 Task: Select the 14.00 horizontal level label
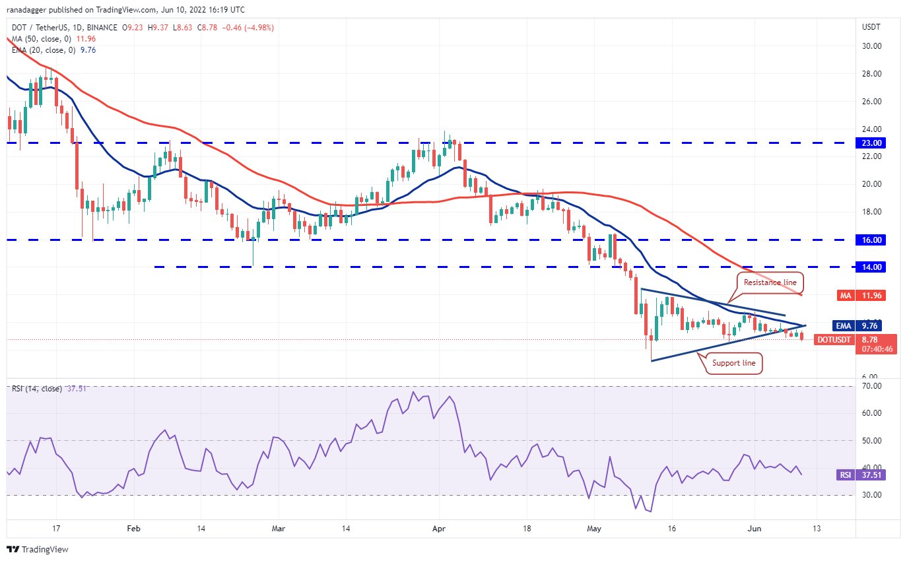871,267
